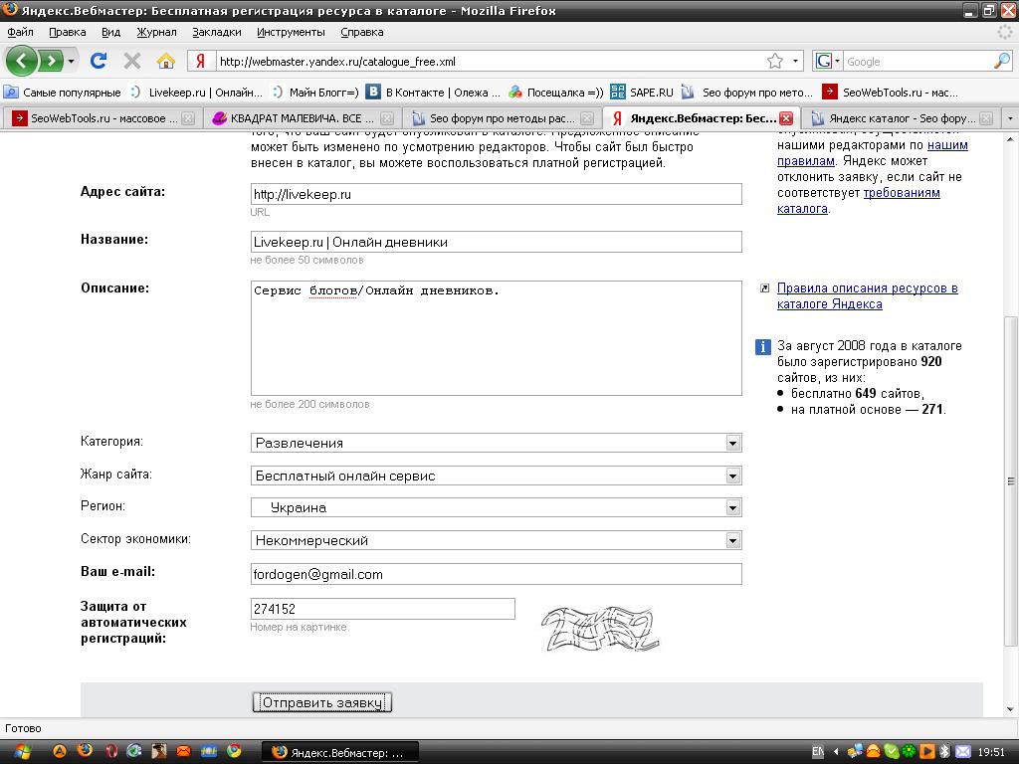Choose search engine via Google icon dropdown

click(827, 61)
